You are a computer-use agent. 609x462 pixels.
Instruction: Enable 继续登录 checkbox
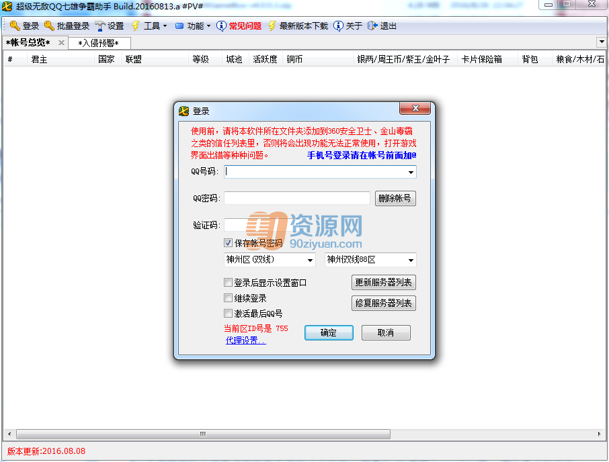[229, 298]
